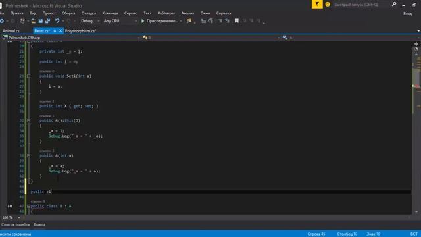Click the navigate backward toolbar icon

click(1, 21)
